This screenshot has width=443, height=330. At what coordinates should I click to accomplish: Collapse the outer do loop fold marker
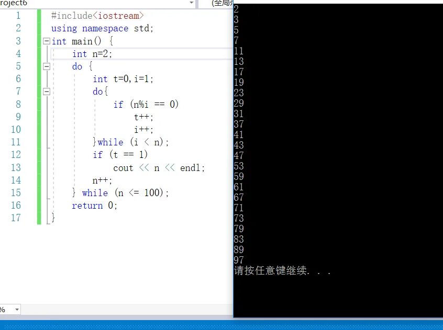point(47,66)
